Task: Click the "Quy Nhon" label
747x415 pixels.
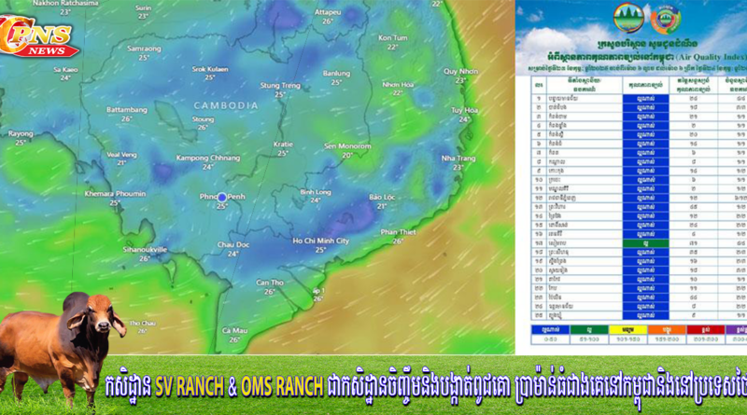Action: (460, 72)
